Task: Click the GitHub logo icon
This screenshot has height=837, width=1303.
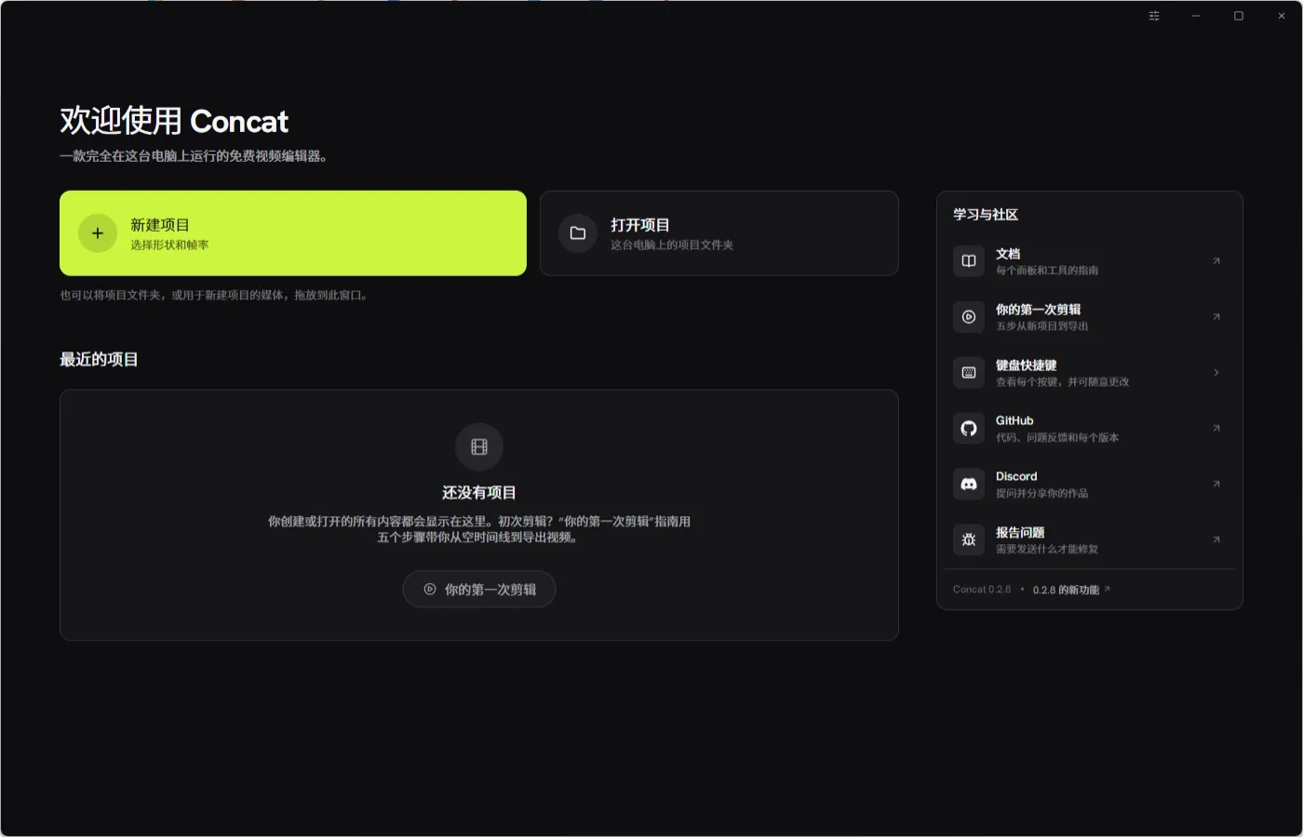Action: (969, 429)
